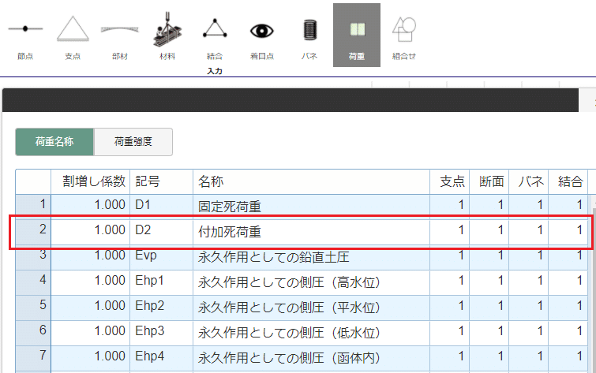Click the 名称 column header
This screenshot has height=373, width=596.
point(311,181)
